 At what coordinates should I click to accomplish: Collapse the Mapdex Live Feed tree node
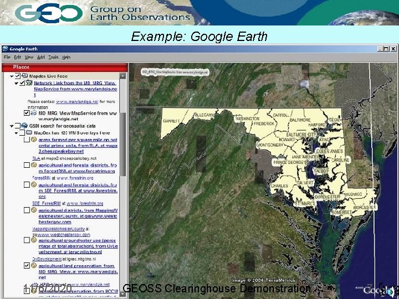click(12, 76)
